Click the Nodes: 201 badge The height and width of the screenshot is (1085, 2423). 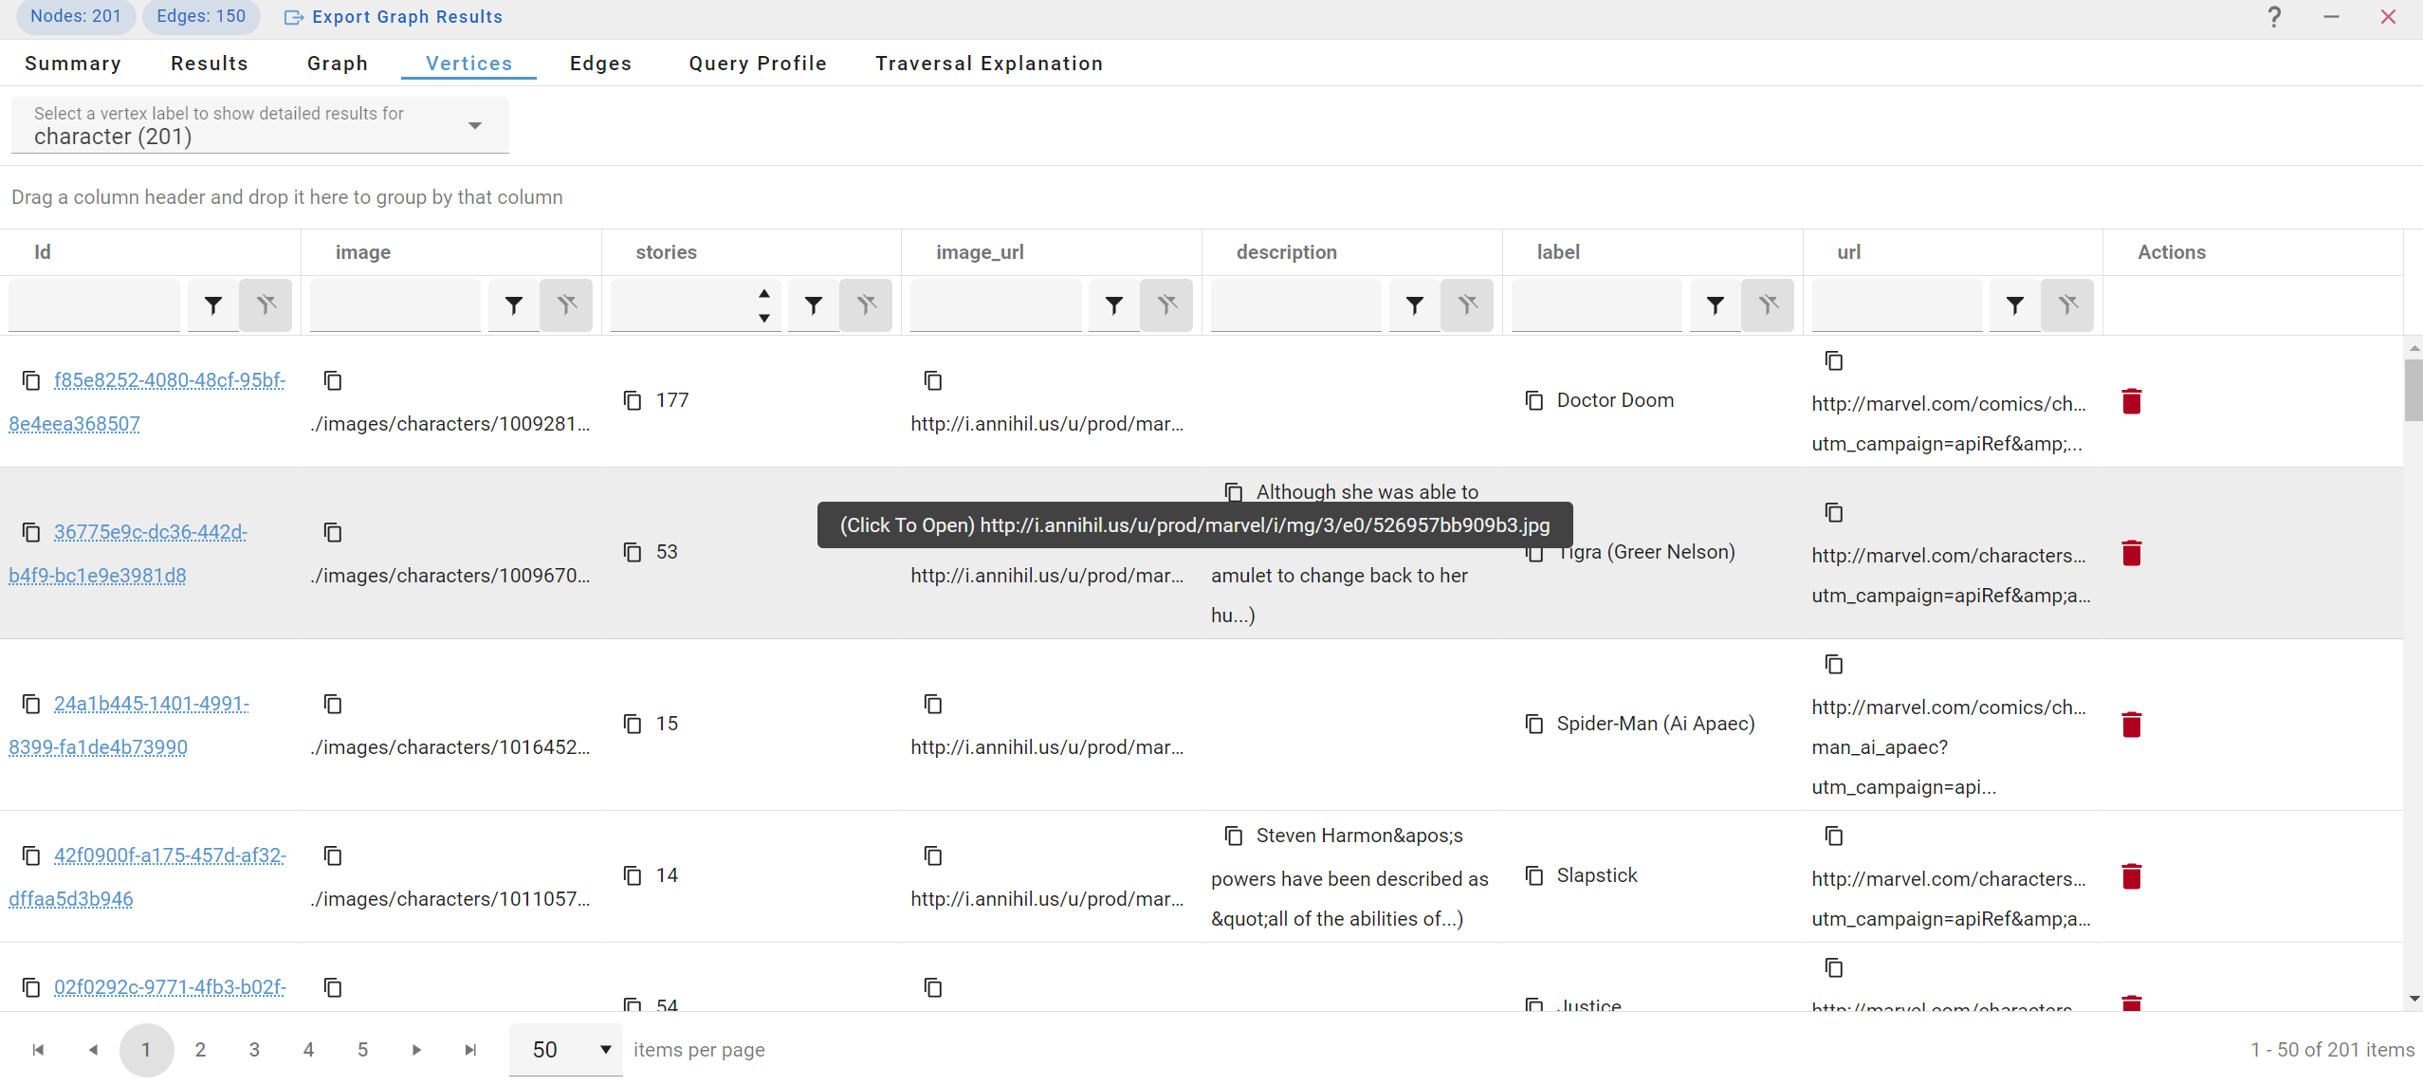point(76,16)
